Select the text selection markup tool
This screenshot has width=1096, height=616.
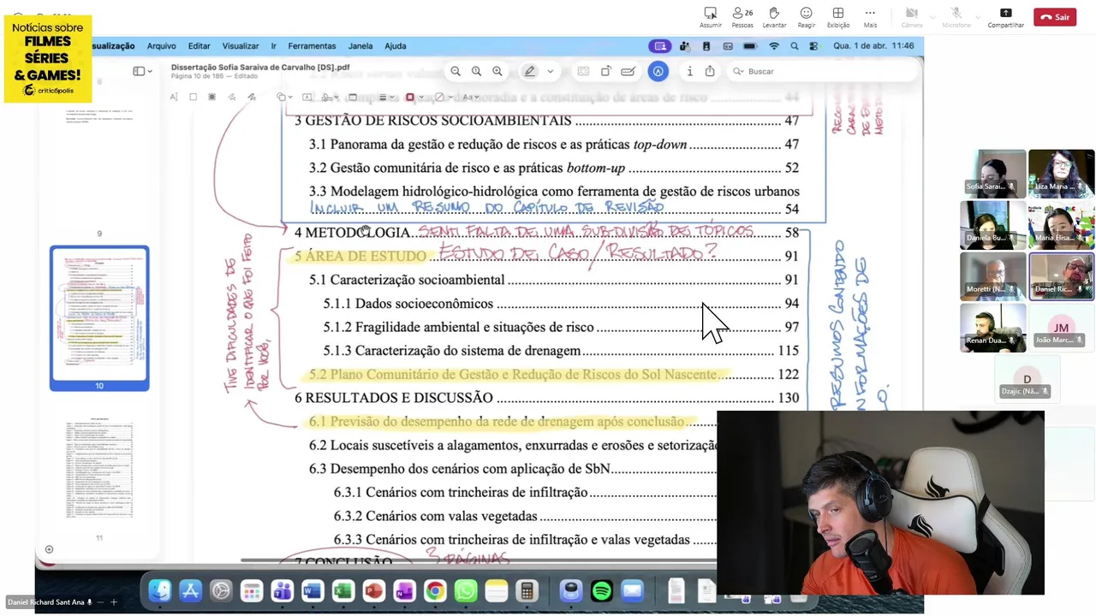point(174,97)
